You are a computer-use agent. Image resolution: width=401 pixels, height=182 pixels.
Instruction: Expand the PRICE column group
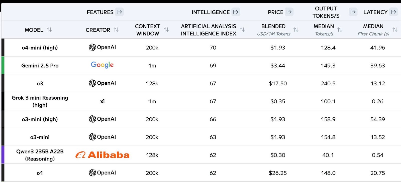289,12
